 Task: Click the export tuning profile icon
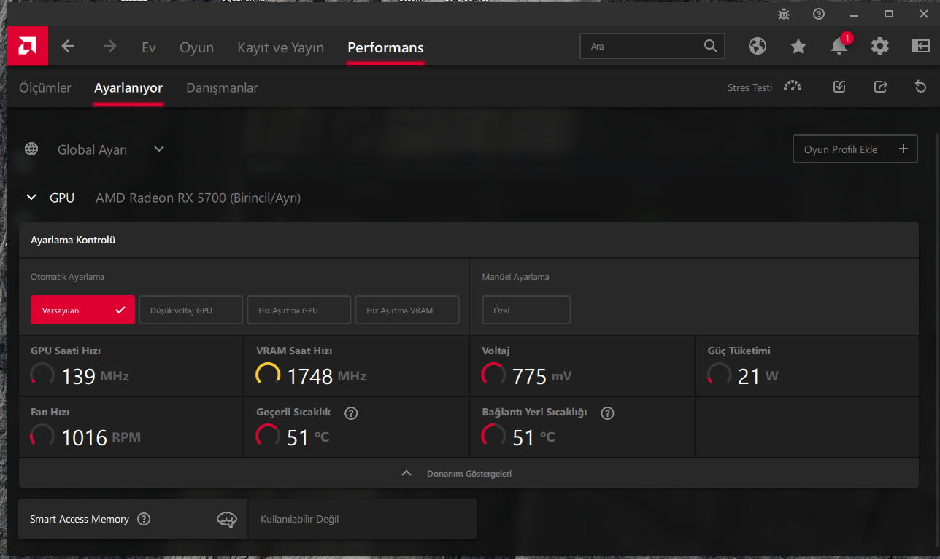(x=880, y=87)
